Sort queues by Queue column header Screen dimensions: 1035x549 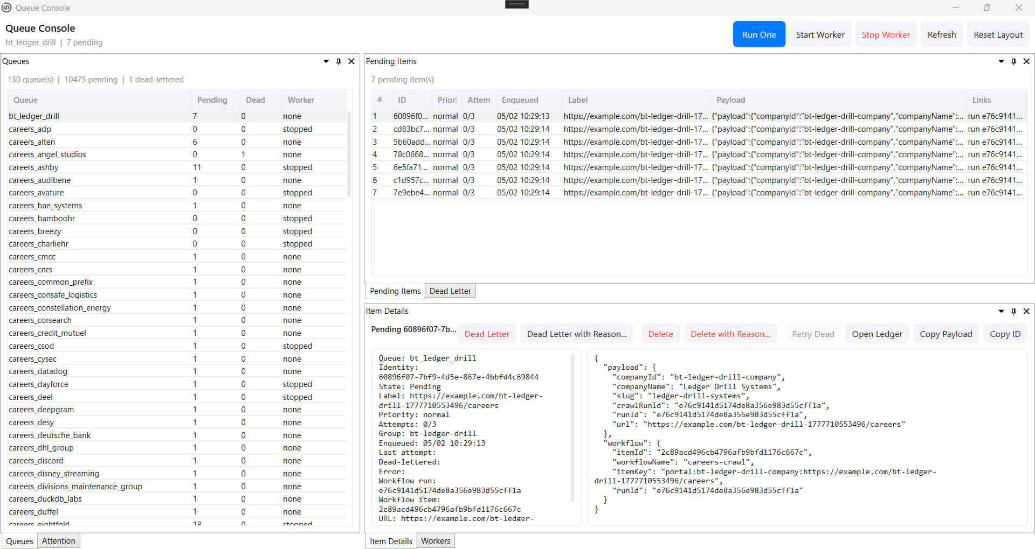point(100,100)
